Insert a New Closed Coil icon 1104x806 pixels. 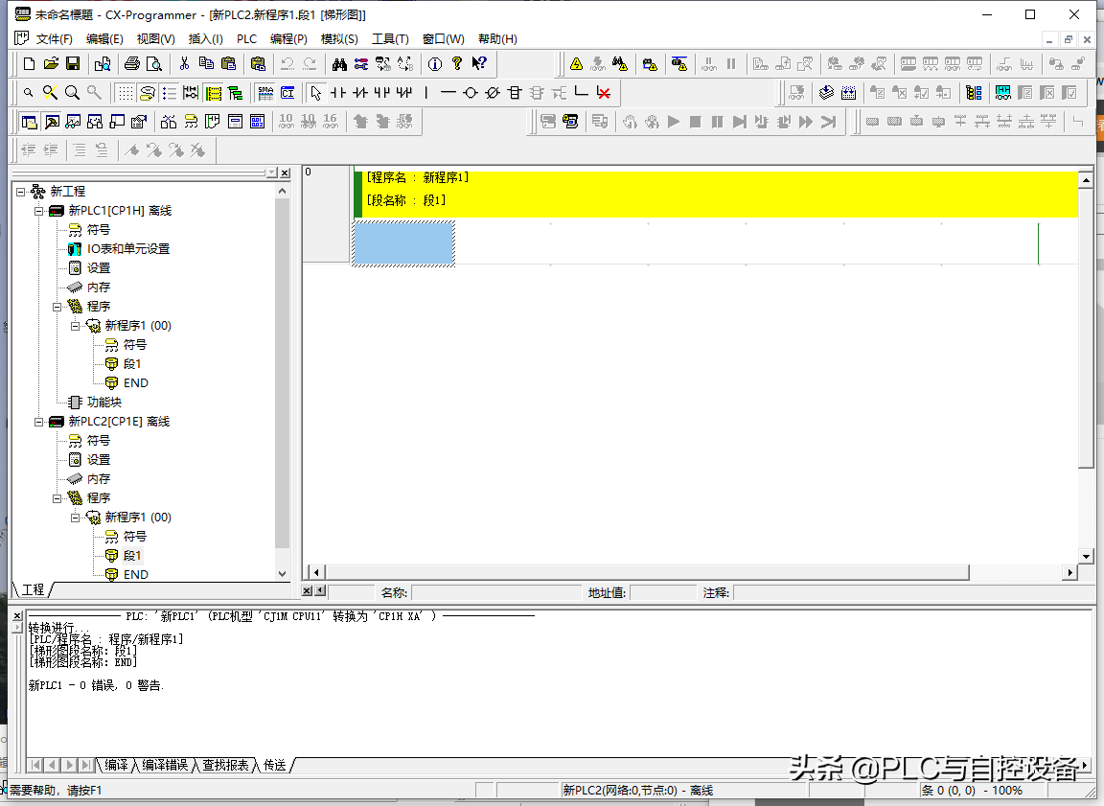coord(493,93)
